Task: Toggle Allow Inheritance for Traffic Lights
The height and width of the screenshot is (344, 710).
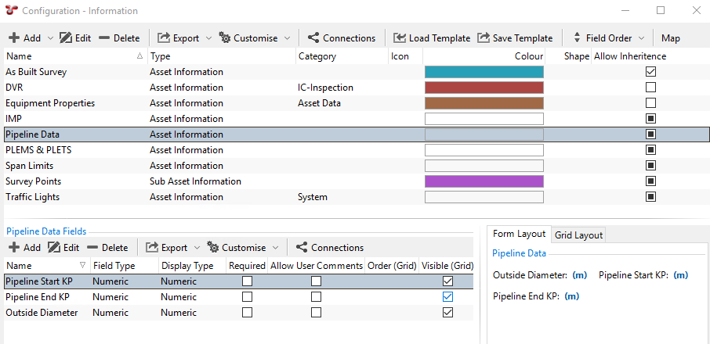Action: [650, 197]
